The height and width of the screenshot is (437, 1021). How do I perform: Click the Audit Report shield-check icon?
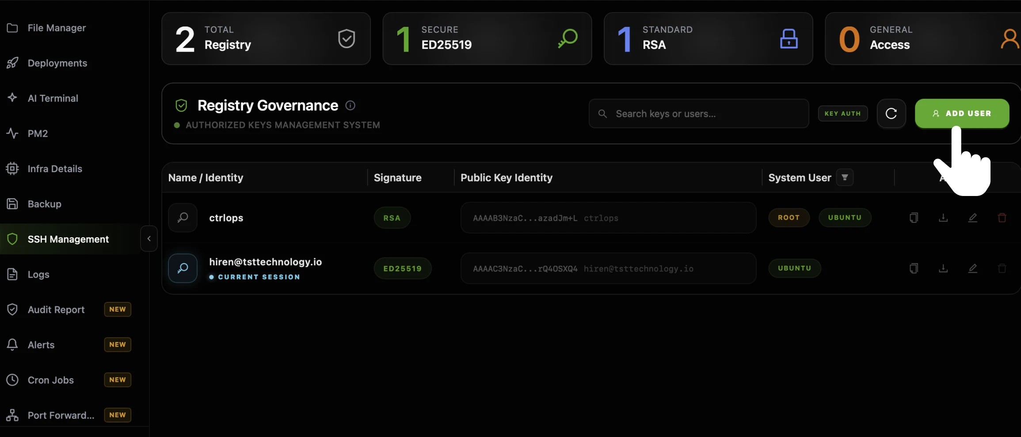12,309
